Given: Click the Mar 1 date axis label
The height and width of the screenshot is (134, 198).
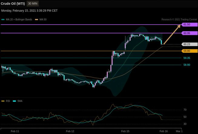Looking at the screenshot, I should (179, 131).
